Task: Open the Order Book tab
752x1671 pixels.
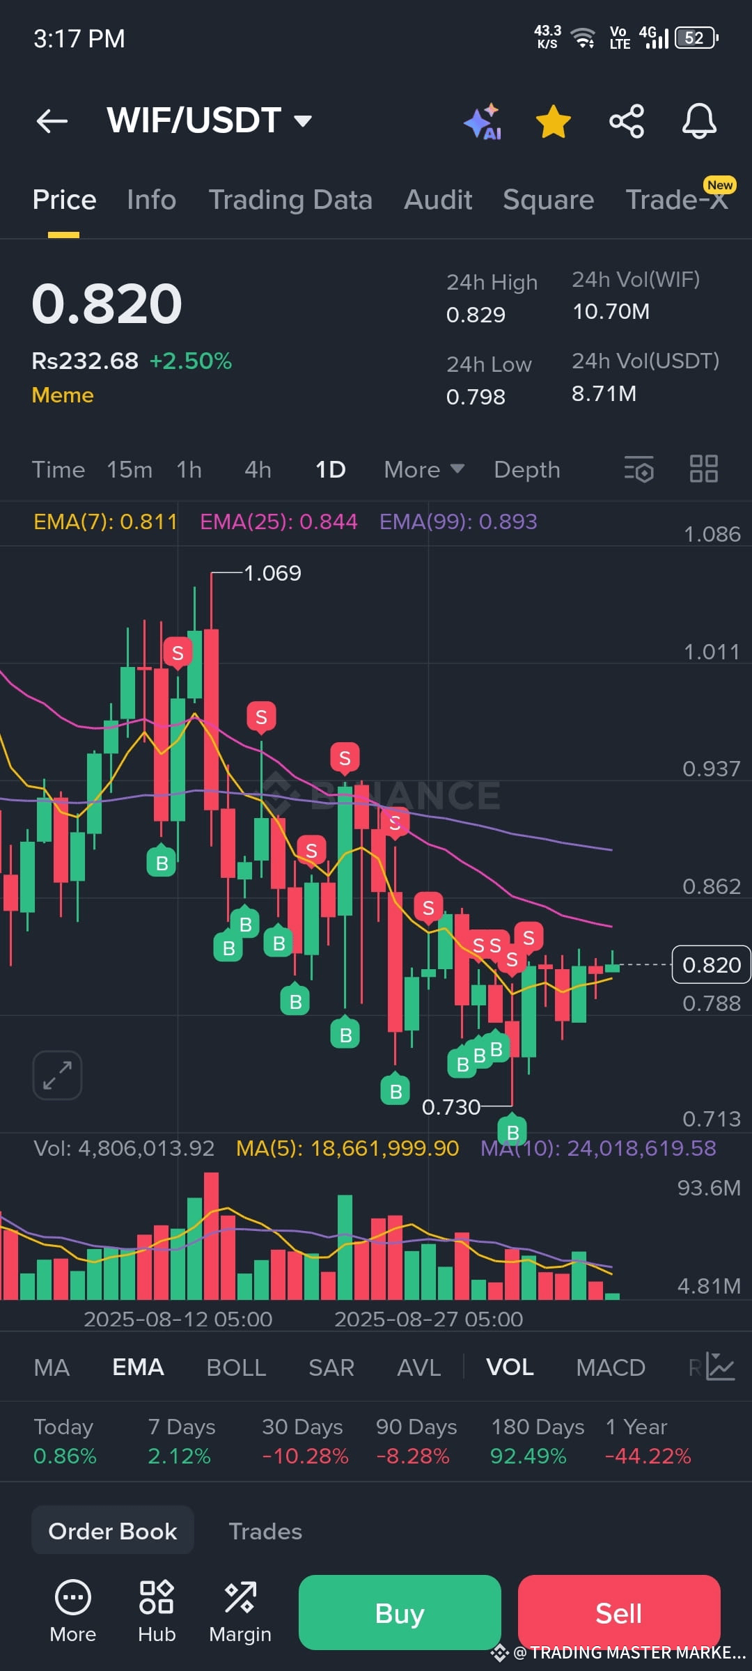Action: [x=113, y=1531]
